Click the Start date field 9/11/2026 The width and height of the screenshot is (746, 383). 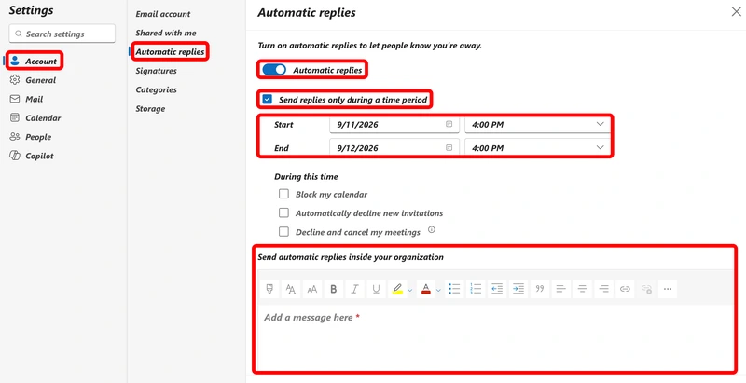point(394,125)
